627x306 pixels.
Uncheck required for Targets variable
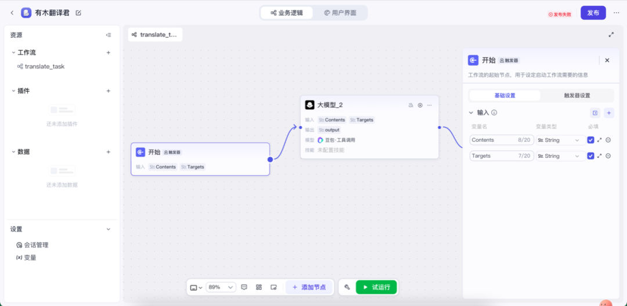590,156
